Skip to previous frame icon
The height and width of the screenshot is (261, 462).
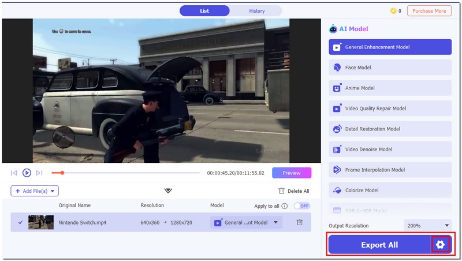[x=14, y=173]
